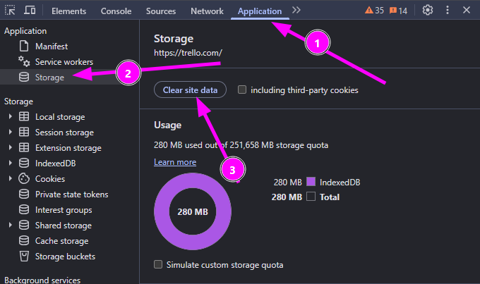Open the three-dot customize menu
The image size is (480, 284).
pos(448,10)
